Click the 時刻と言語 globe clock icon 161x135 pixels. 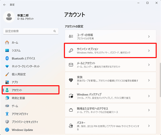7,98
